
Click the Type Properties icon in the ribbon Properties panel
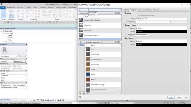(11, 11)
